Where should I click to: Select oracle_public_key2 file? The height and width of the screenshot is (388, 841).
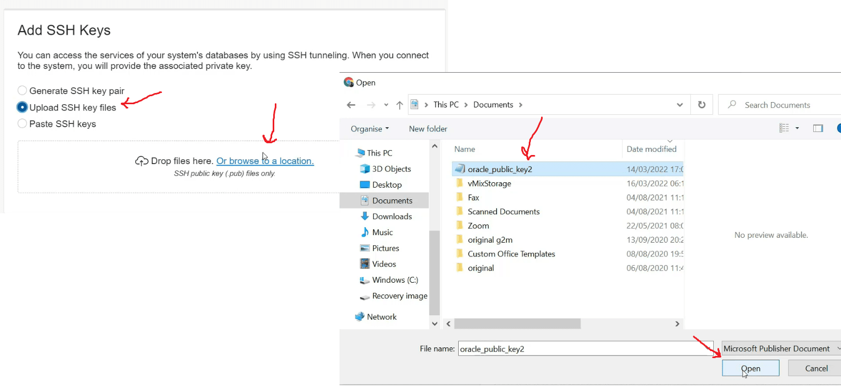568,169
